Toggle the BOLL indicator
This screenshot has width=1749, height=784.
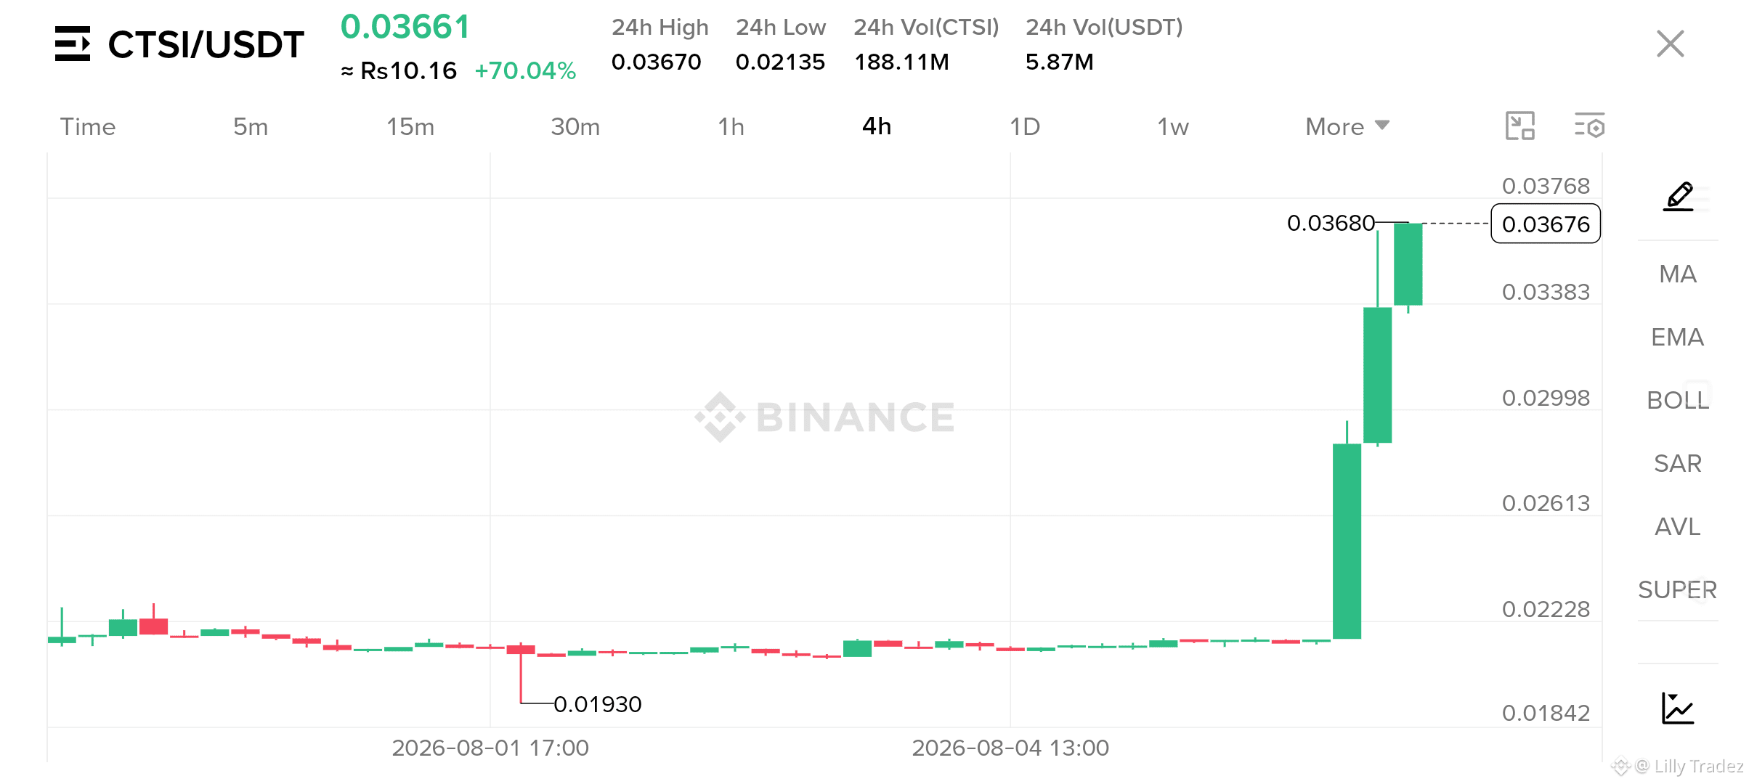[1678, 401]
